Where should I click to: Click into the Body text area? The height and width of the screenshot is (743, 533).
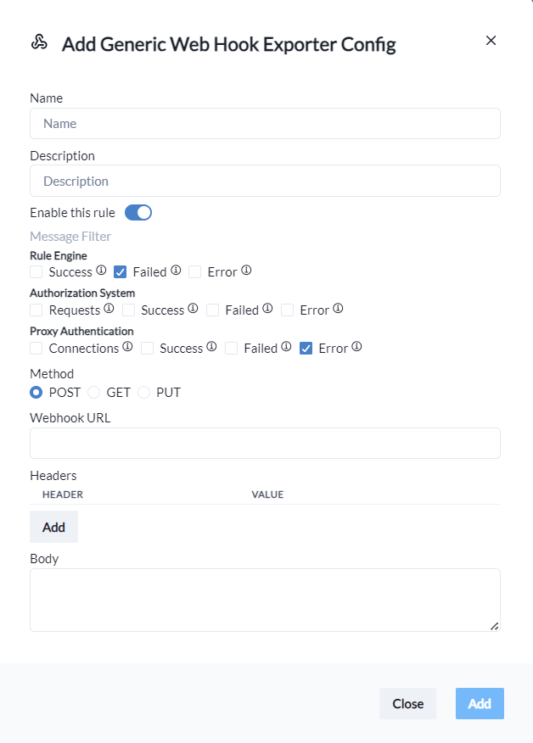[265, 600]
